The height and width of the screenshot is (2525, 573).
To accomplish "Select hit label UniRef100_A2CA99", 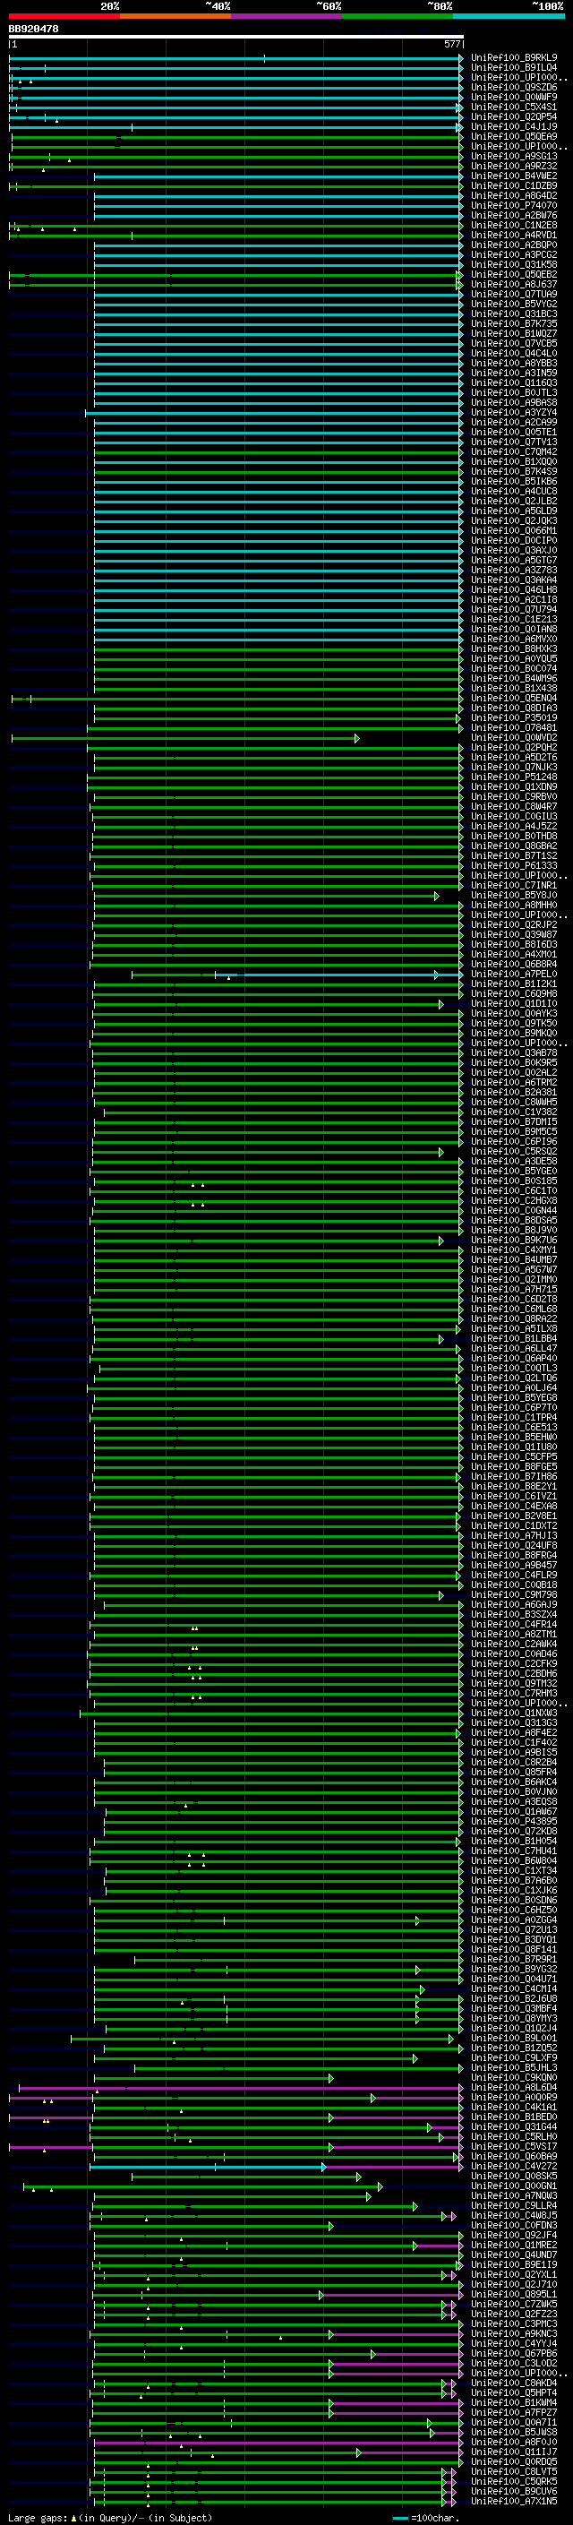I will [x=514, y=422].
